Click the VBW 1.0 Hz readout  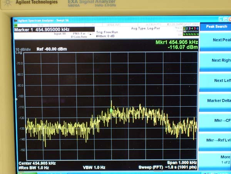94,167
